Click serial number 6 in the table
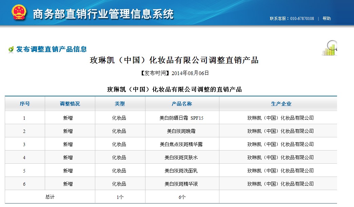This screenshot has width=354, height=207. (x=24, y=184)
